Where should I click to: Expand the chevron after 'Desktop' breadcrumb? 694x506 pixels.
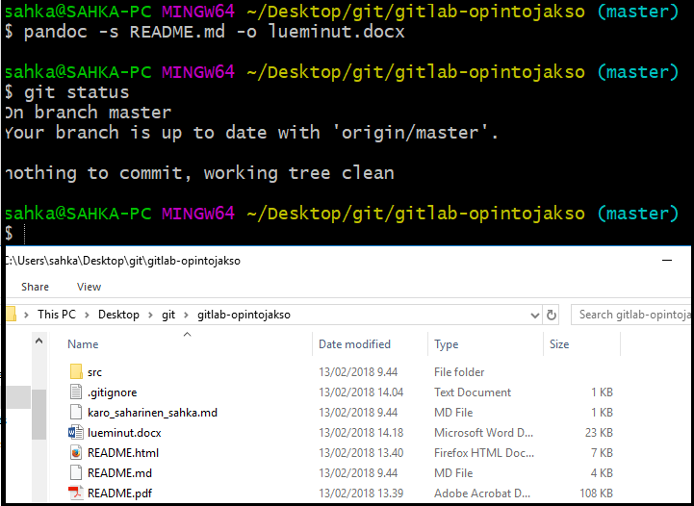pos(150,315)
